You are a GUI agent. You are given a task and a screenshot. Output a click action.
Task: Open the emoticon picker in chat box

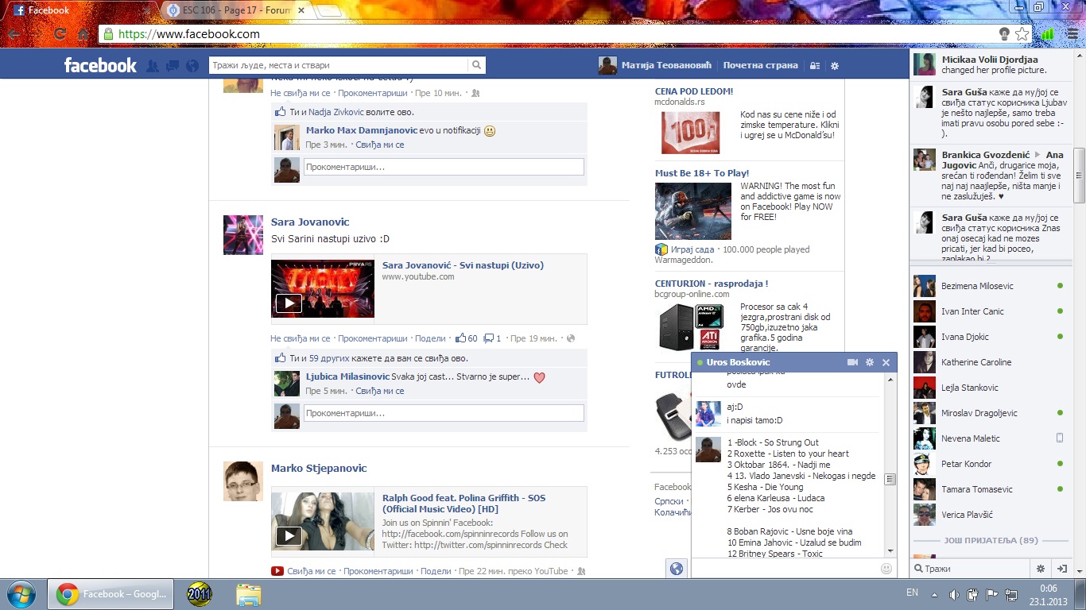pos(886,569)
